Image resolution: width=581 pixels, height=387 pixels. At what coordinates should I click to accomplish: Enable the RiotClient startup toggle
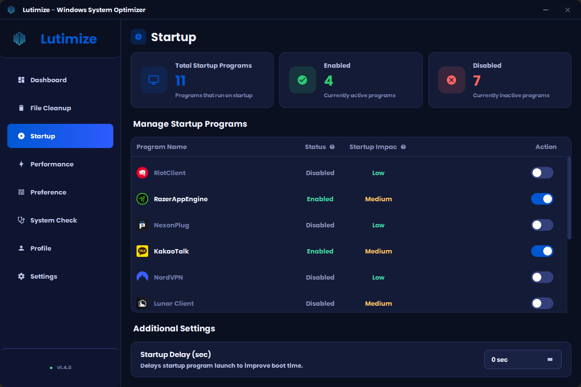tap(542, 173)
